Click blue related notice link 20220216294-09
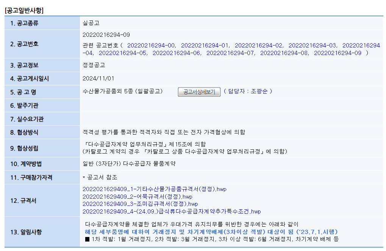Viewport: 386px width, 251px height. 338,53
